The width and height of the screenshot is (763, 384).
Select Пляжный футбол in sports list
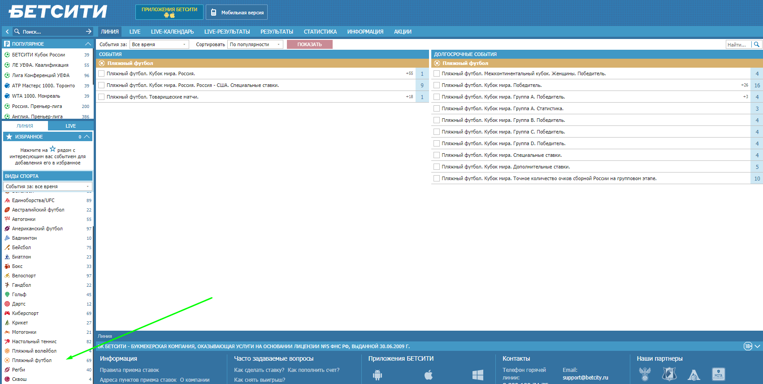tap(32, 360)
